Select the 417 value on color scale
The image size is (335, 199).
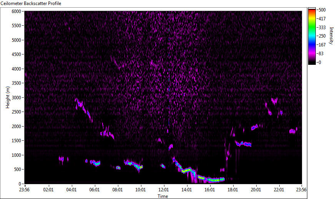(322, 18)
